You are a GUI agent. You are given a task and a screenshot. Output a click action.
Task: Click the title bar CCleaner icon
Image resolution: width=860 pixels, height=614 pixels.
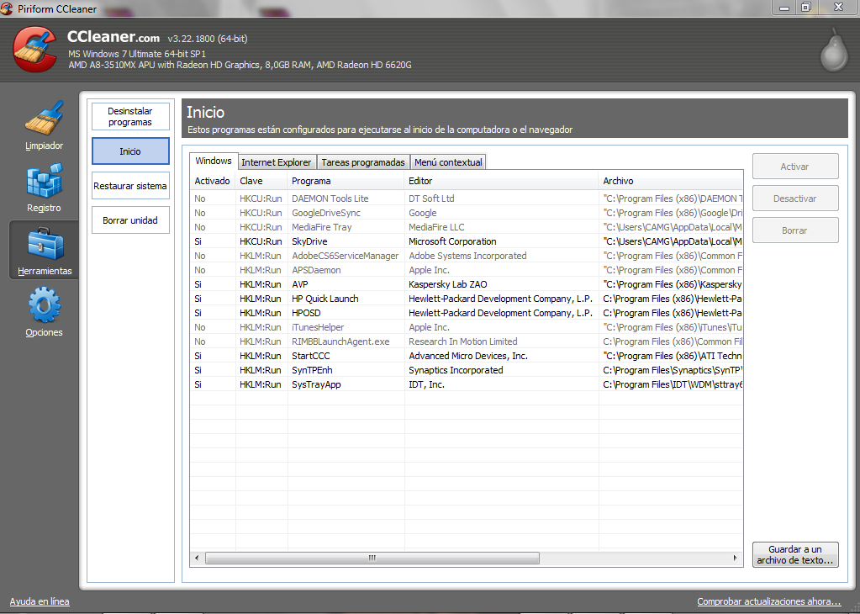point(8,8)
